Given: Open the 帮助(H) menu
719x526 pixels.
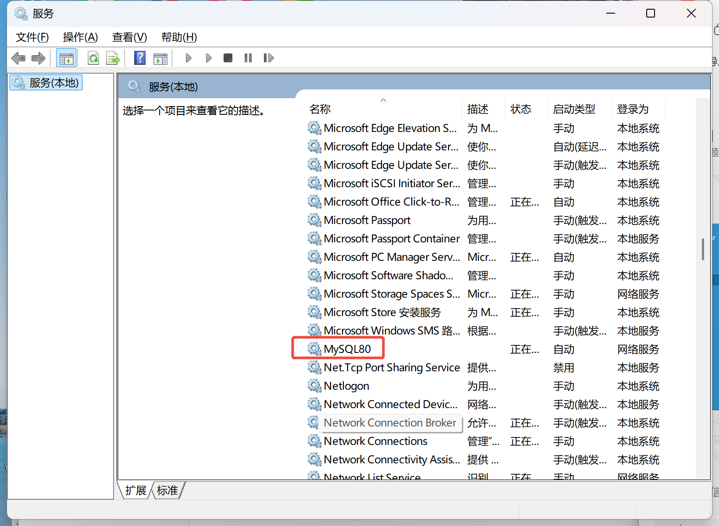Looking at the screenshot, I should coord(179,37).
